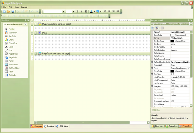This screenshot has height=133, width=194.
Task: Toggle italic formatting
Action: [x=82, y=11]
